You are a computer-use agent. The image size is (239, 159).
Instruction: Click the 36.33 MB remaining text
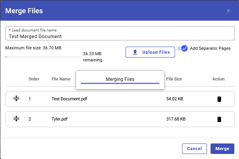pos(93,57)
